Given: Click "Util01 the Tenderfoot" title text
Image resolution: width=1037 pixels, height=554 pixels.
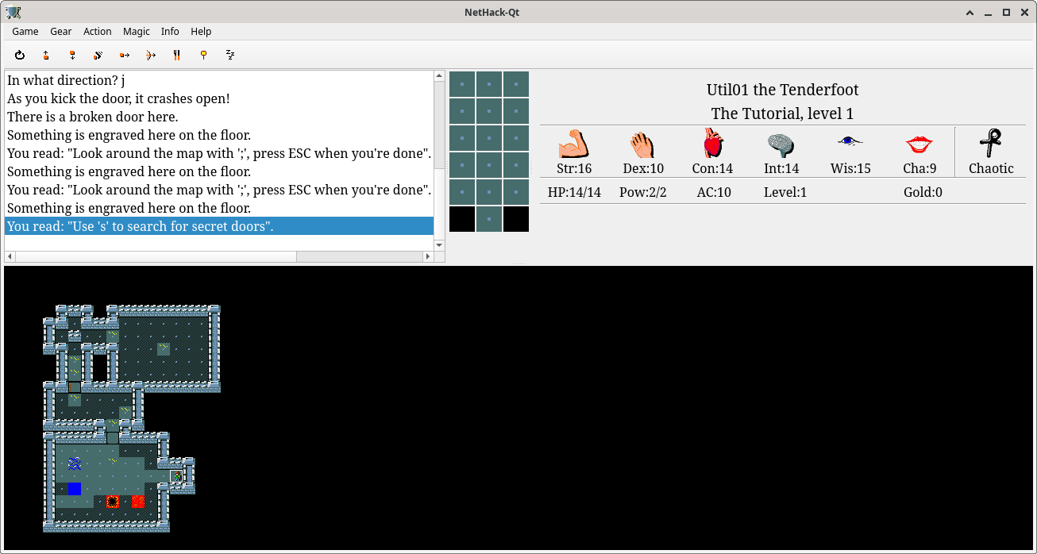Looking at the screenshot, I should [x=783, y=90].
